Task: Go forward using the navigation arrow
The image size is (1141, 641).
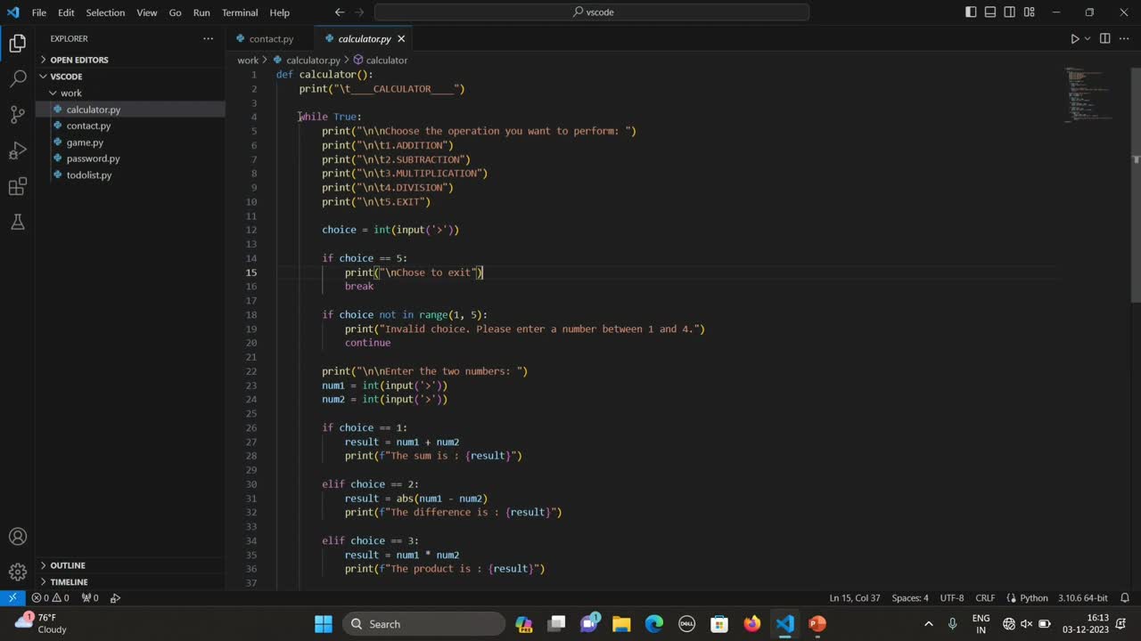Action: [x=360, y=12]
